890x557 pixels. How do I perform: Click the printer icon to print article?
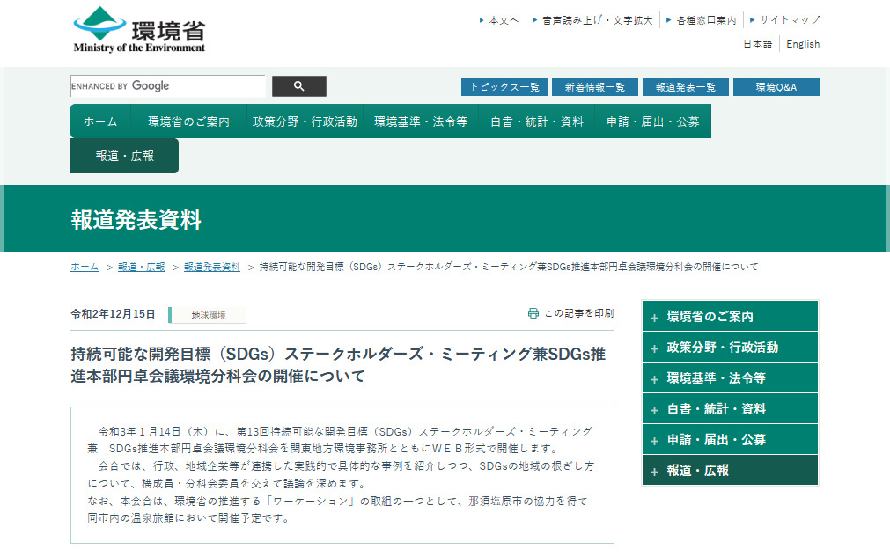coord(533,313)
